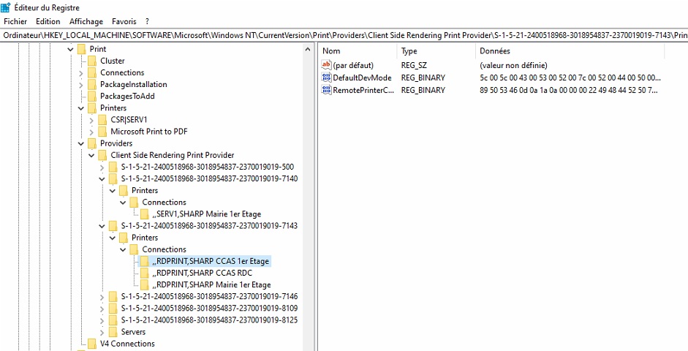Click the Cluster folder icon
Screen dimensions: 688x351
91,61
